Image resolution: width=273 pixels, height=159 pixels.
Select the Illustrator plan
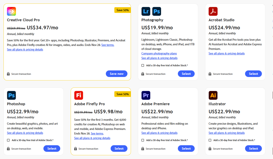tap(253, 149)
